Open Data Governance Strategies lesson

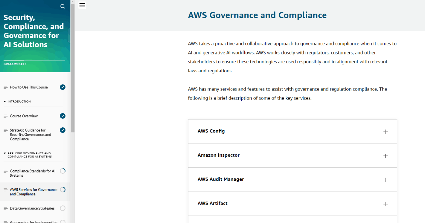pos(32,208)
